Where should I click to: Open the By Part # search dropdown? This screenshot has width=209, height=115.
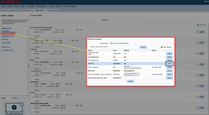click(x=108, y=20)
